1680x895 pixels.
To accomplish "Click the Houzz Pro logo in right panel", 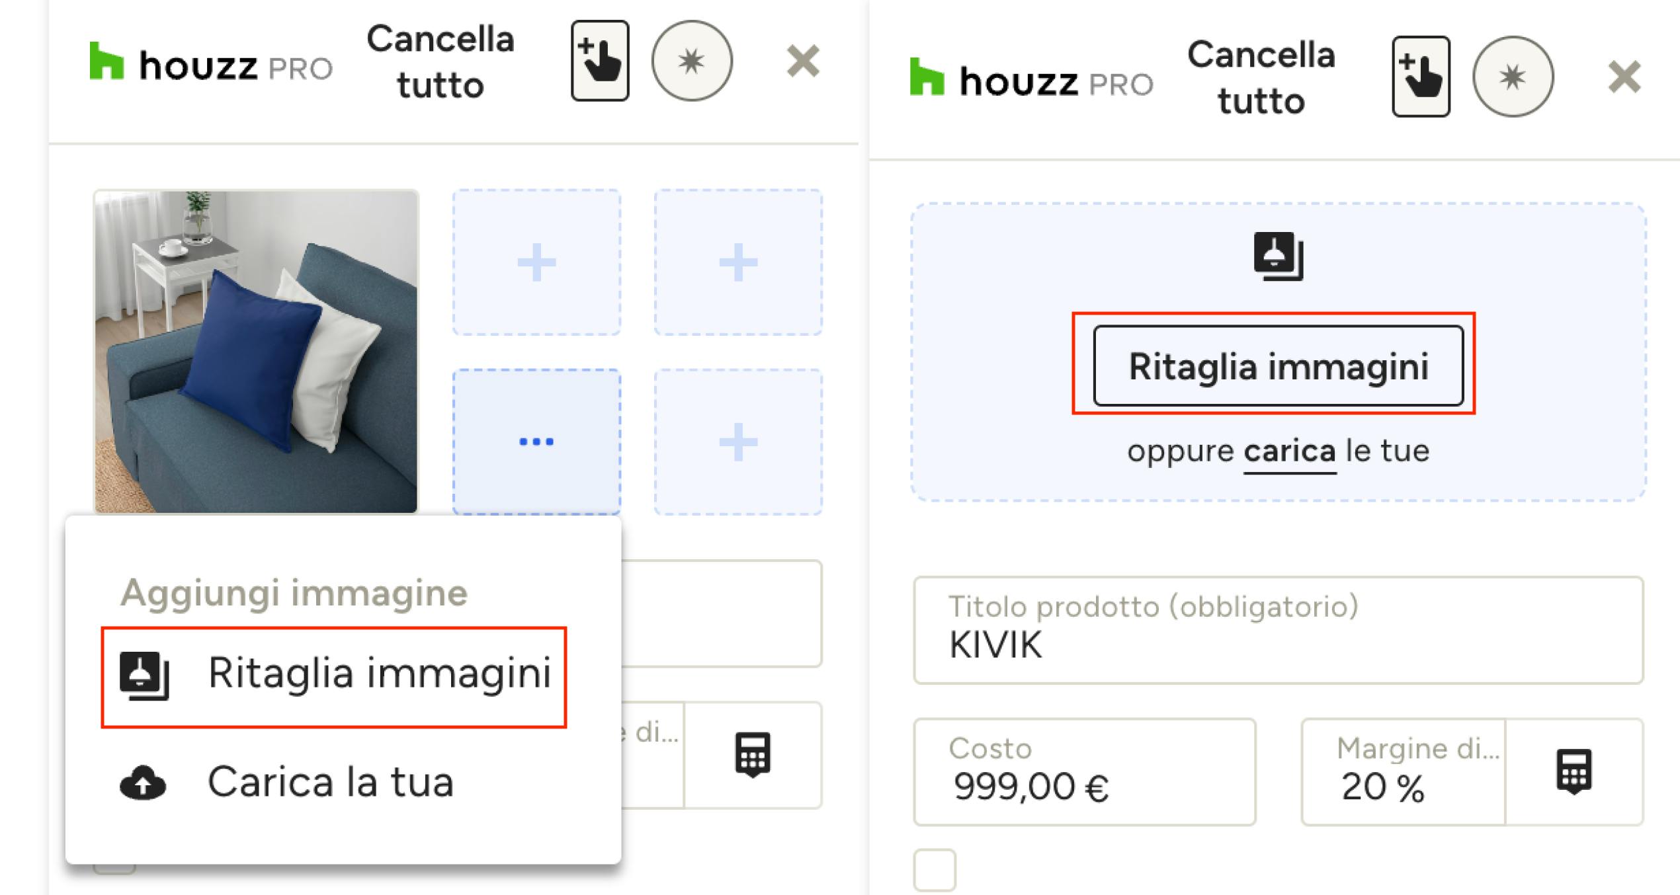I will (x=1031, y=79).
